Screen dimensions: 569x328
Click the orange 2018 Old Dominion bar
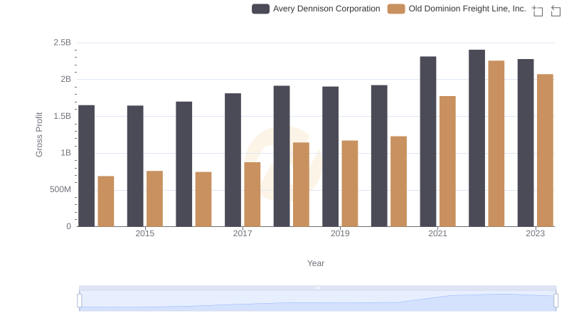click(x=301, y=184)
